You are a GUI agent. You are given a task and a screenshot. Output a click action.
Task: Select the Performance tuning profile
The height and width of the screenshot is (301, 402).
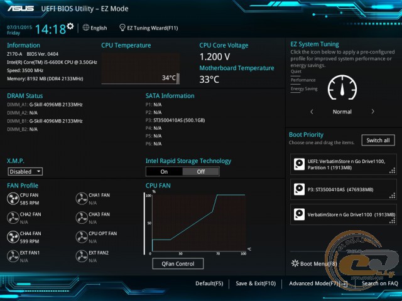pyautogui.click(x=303, y=80)
